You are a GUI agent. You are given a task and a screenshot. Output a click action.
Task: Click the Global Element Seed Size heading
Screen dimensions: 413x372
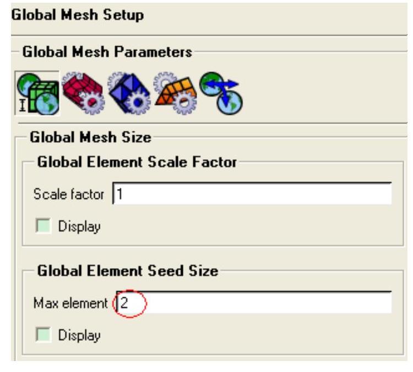point(128,271)
